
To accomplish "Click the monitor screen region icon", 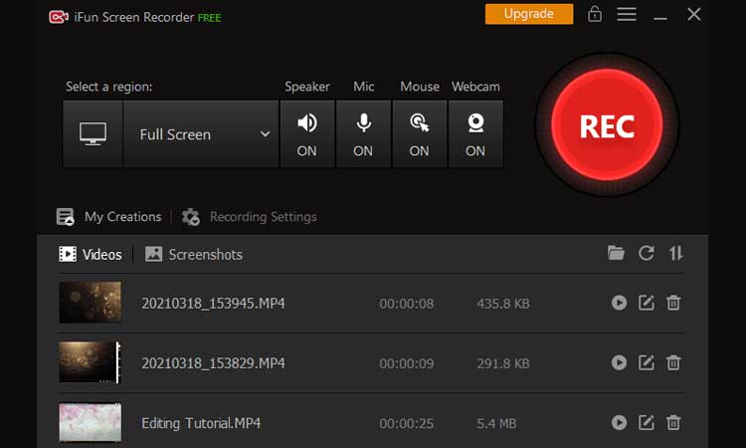I will pos(93,134).
